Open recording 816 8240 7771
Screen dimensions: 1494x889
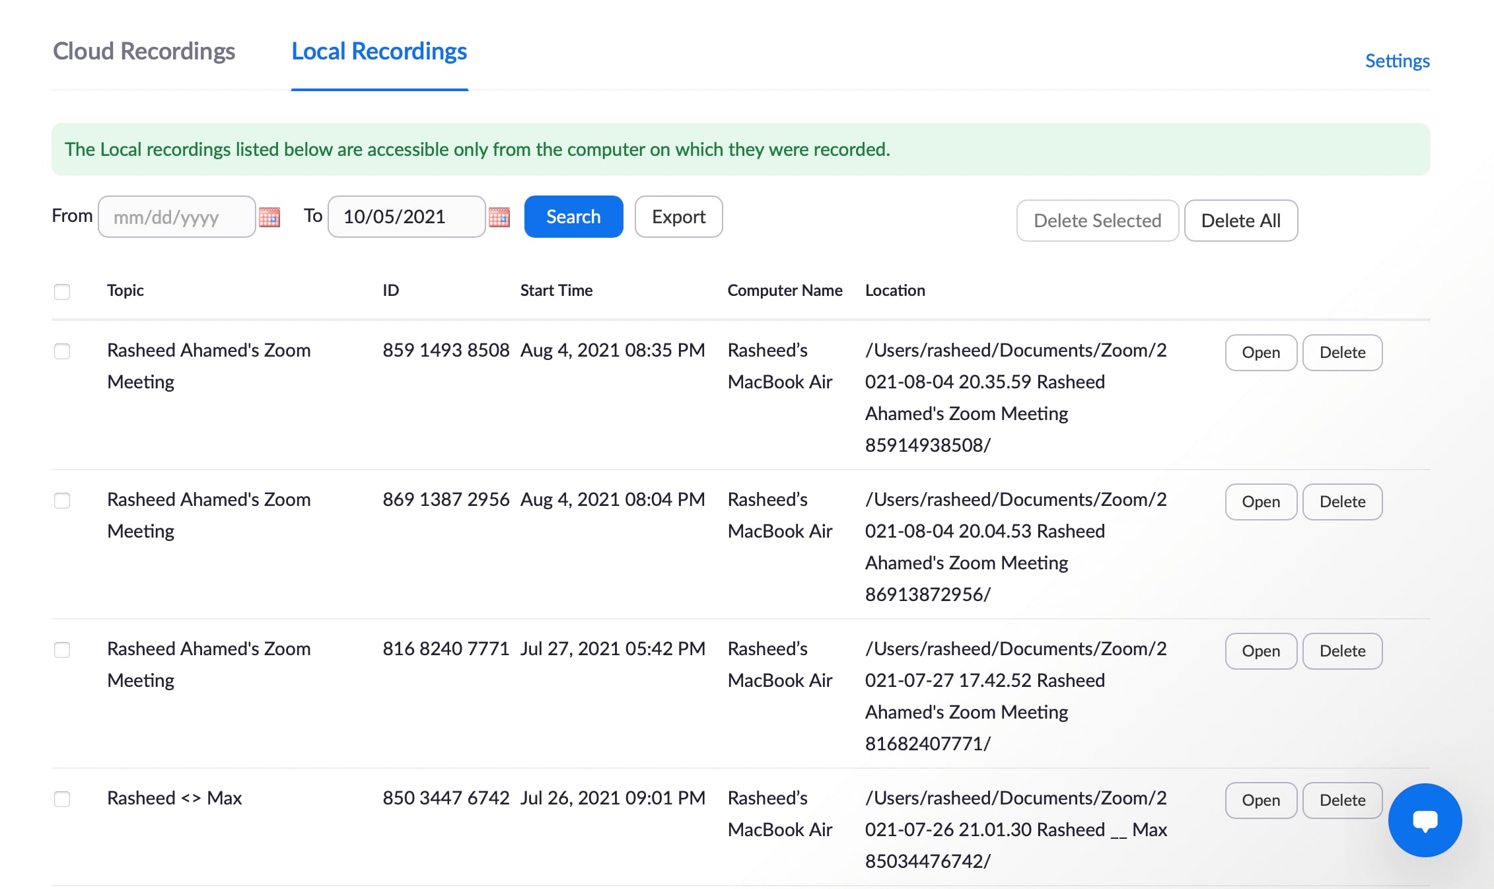coord(1262,650)
